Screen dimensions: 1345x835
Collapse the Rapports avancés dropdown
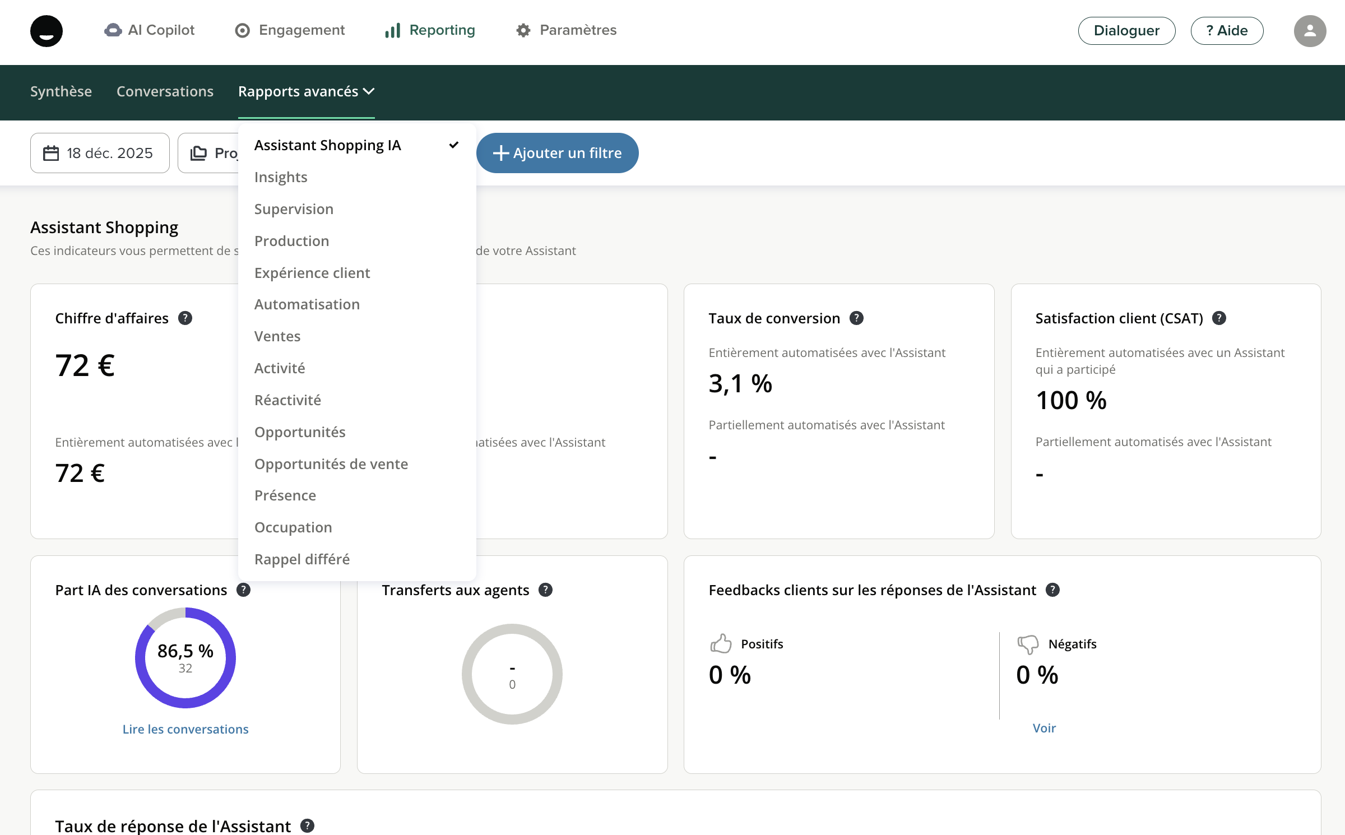[306, 91]
